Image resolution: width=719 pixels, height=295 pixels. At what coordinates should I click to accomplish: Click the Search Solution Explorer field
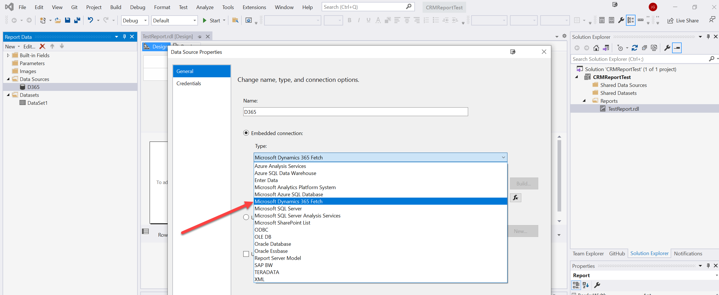(x=640, y=59)
